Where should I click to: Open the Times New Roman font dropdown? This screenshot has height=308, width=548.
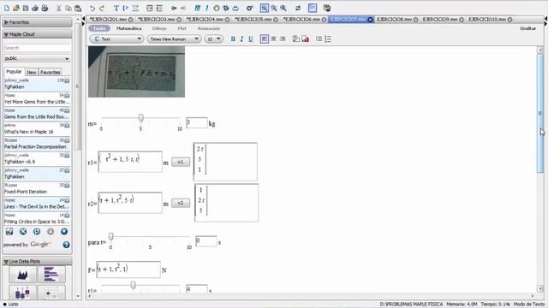[174, 39]
